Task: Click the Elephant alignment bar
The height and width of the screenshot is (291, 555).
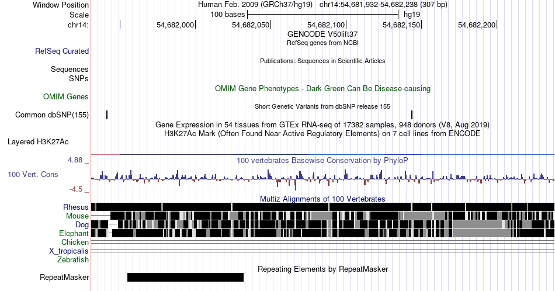Action: click(322, 233)
